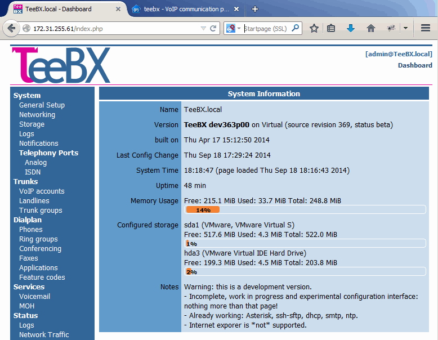Open Feature codes page
The image size is (438, 340).
42,278
